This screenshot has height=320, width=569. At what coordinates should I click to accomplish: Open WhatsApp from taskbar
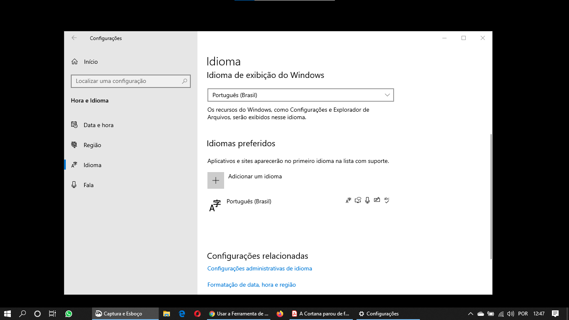click(x=69, y=314)
